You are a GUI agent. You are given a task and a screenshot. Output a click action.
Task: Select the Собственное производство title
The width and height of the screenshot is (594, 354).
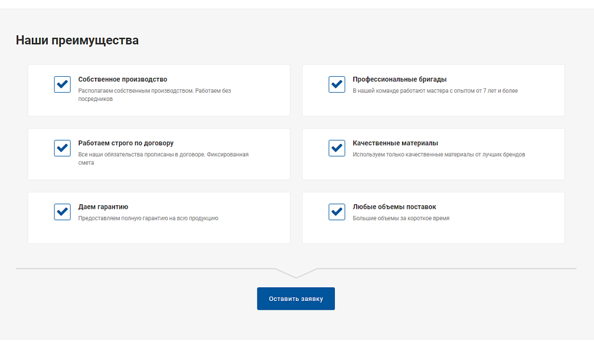point(122,80)
